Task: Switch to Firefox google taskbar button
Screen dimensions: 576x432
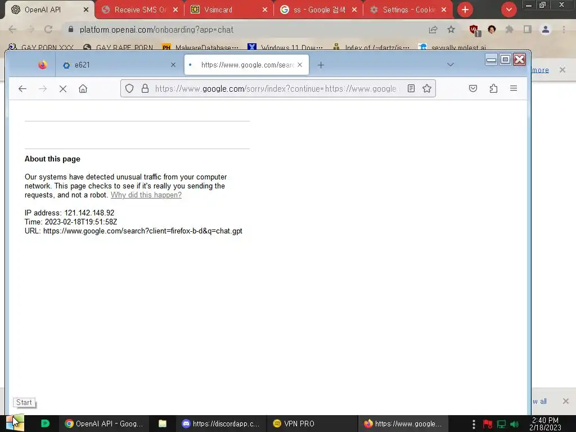Action: pos(404,424)
